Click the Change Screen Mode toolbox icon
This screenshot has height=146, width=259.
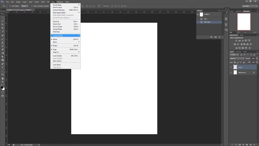pyautogui.click(x=2, y=96)
